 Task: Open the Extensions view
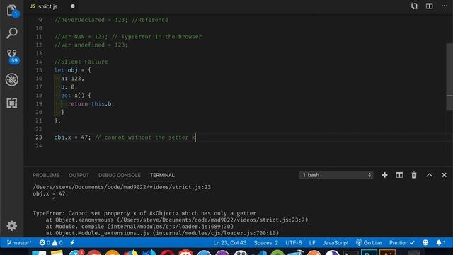(12, 103)
